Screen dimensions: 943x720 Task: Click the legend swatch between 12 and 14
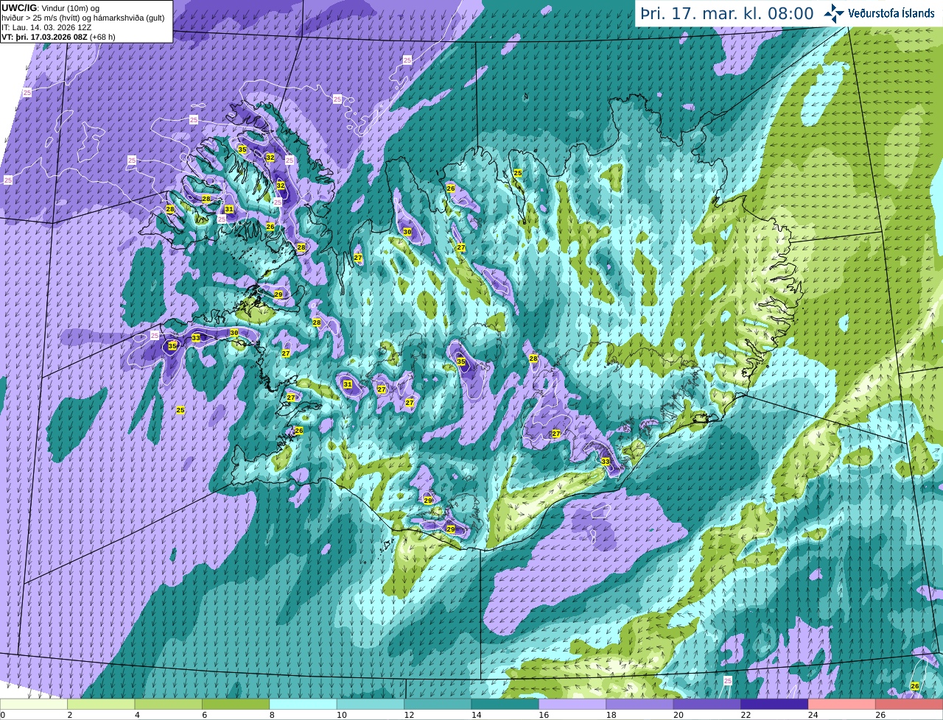438,705
